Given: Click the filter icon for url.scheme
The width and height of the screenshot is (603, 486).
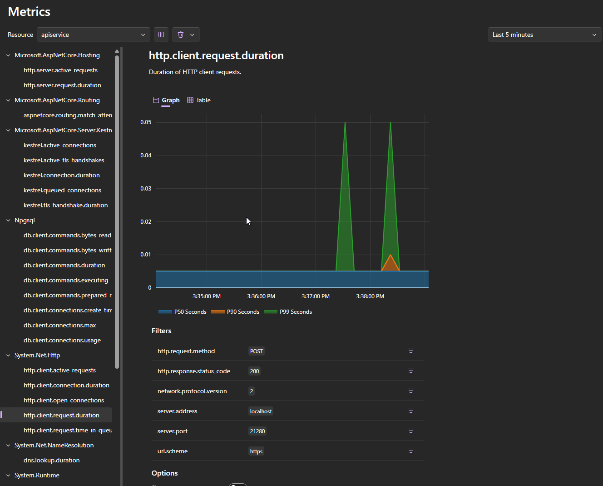Looking at the screenshot, I should point(411,451).
